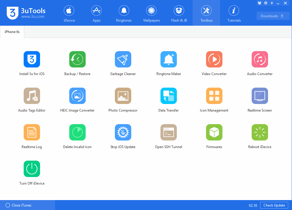Click the Reboot iDevice icon

[260, 132]
